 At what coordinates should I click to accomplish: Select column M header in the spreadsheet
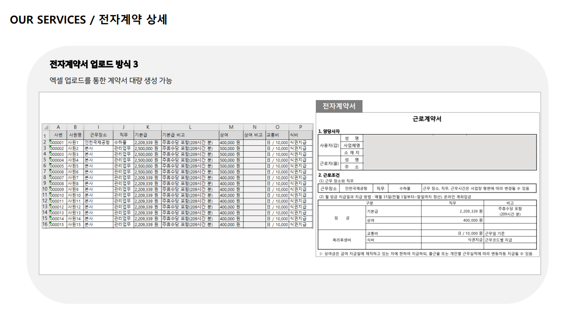point(231,127)
